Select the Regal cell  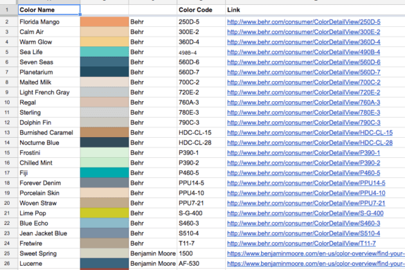[x=49, y=102]
